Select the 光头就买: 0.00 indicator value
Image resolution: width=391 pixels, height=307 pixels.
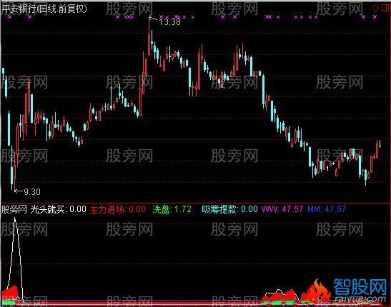[58, 209]
